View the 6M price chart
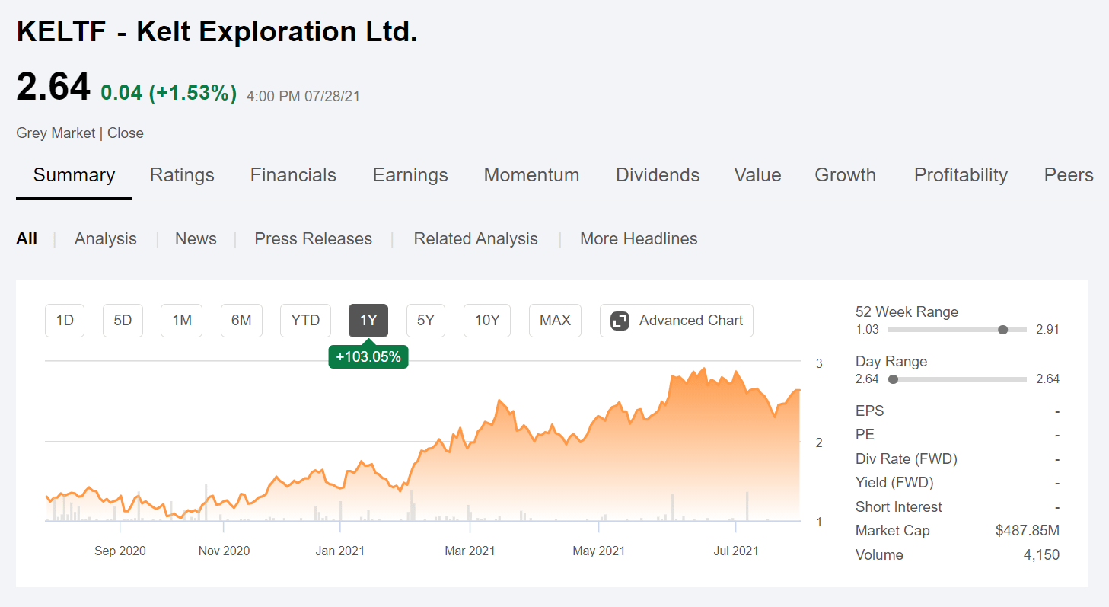Image resolution: width=1109 pixels, height=607 pixels. pyautogui.click(x=241, y=321)
